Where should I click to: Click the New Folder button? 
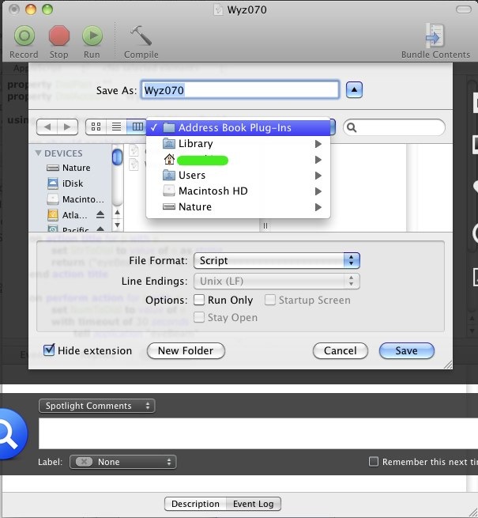186,350
